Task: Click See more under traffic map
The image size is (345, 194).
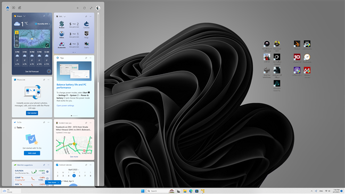Action: tap(74, 157)
